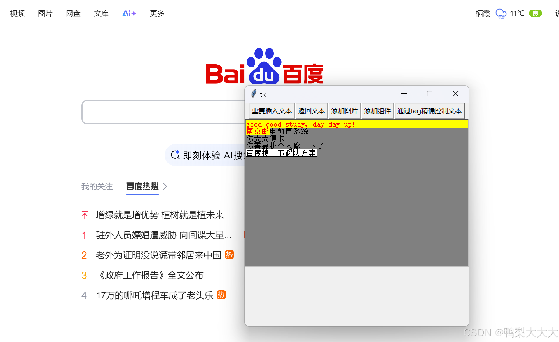Open the Ai+ navigation icon
559x342 pixels.
[129, 13]
